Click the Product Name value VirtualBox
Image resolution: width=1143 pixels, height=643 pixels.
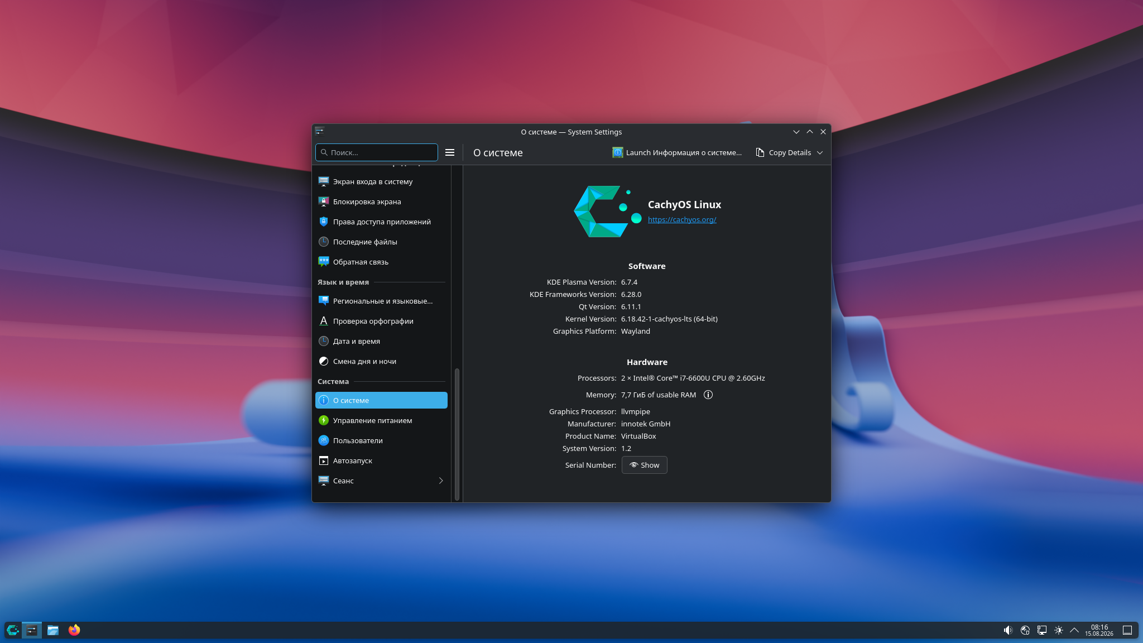pyautogui.click(x=638, y=436)
